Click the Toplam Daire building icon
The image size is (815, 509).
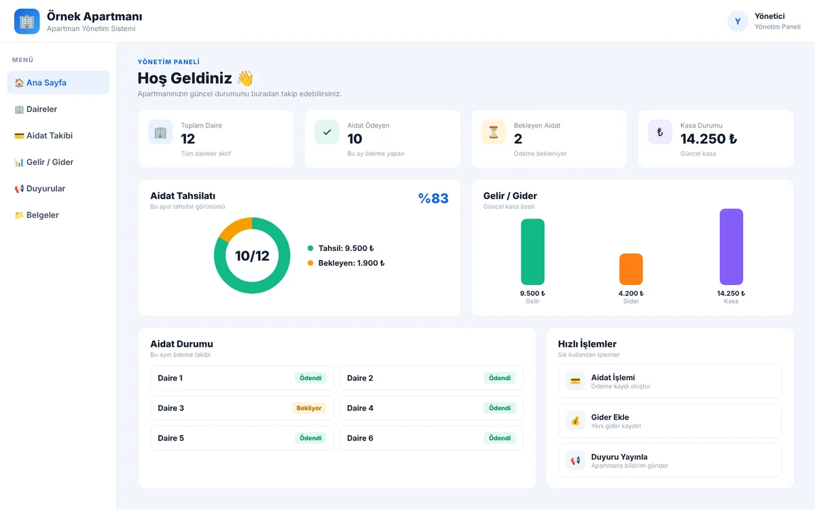tap(160, 132)
